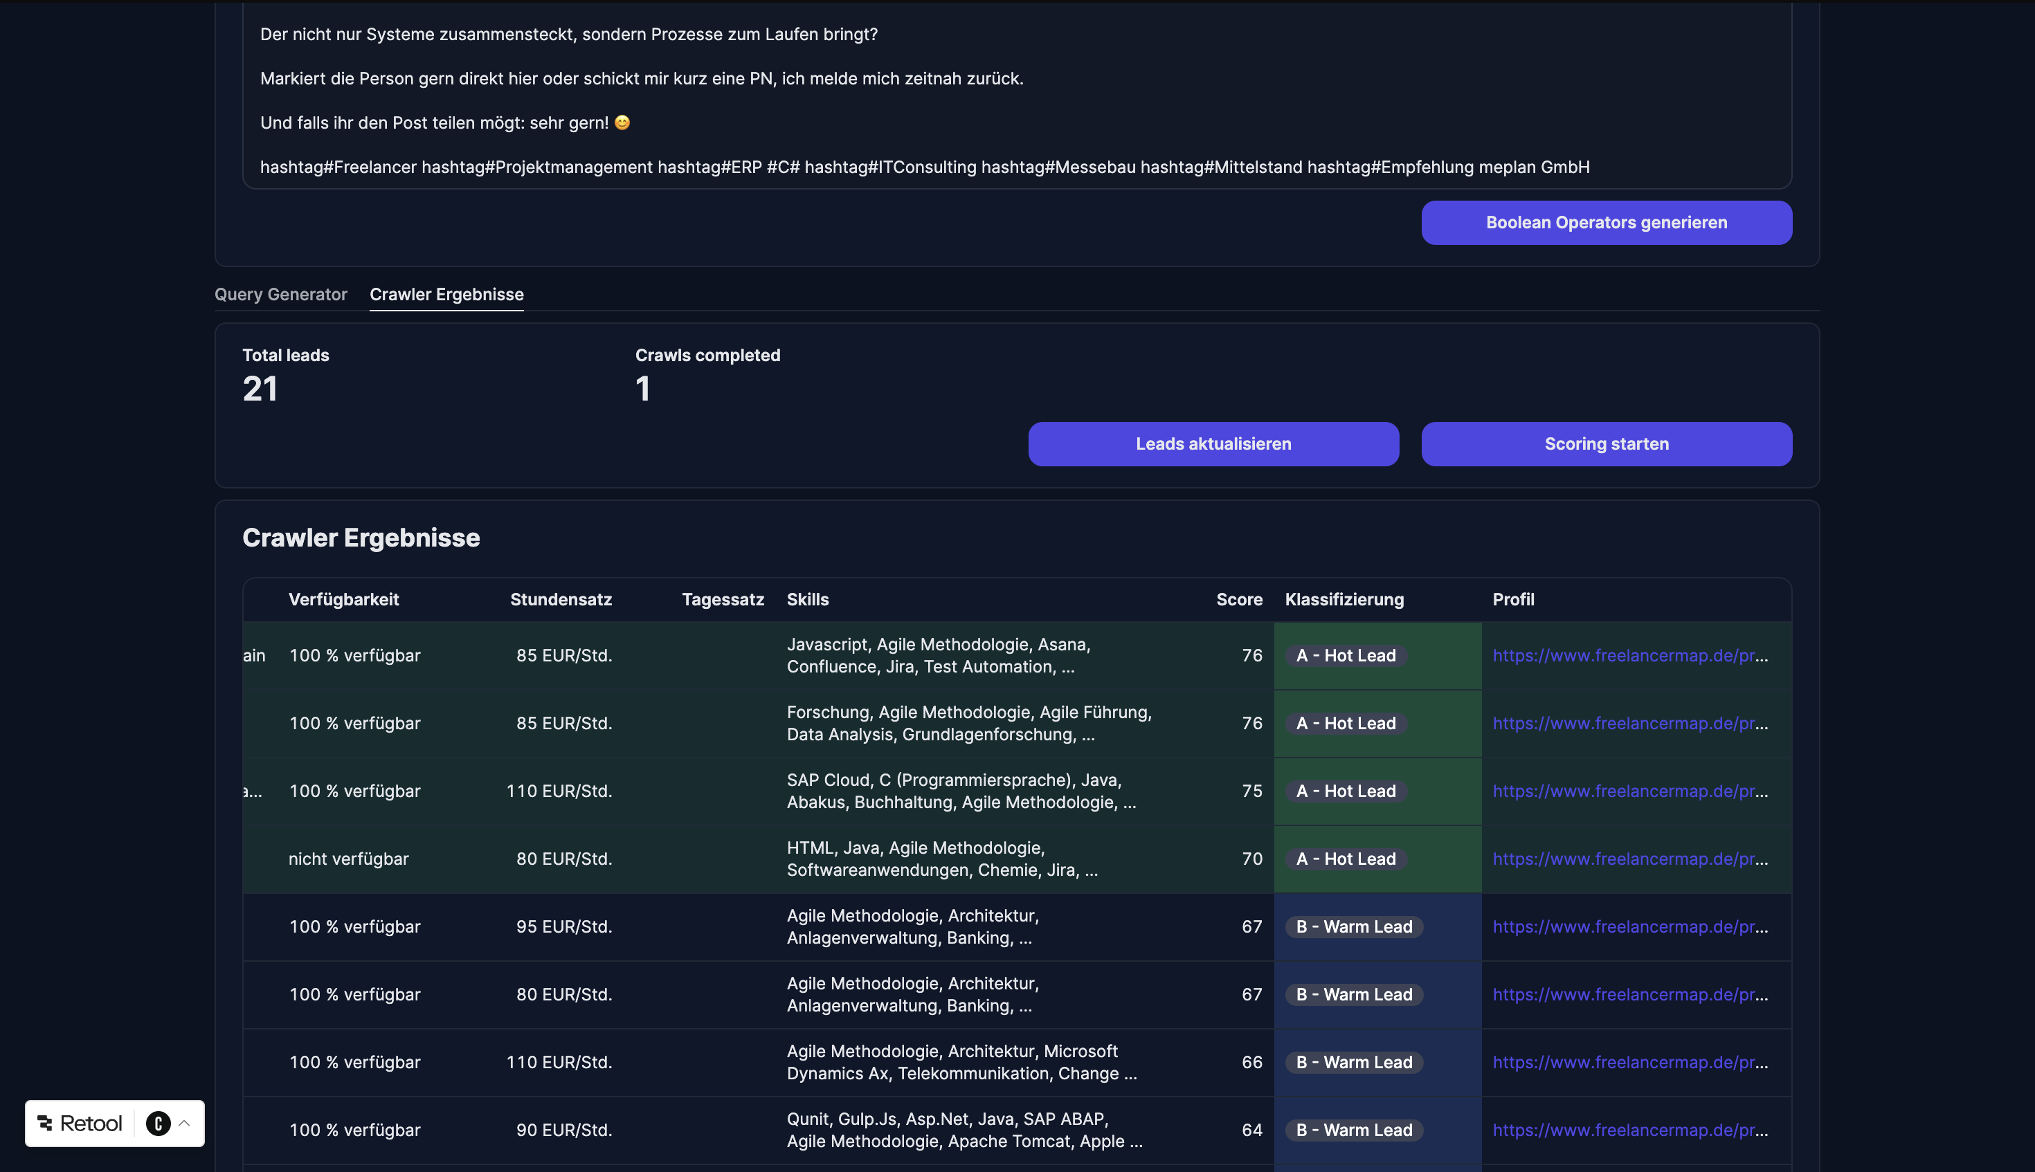This screenshot has width=2035, height=1172.
Task: Click the Verfügbarkeit column header
Action: [x=344, y=599]
